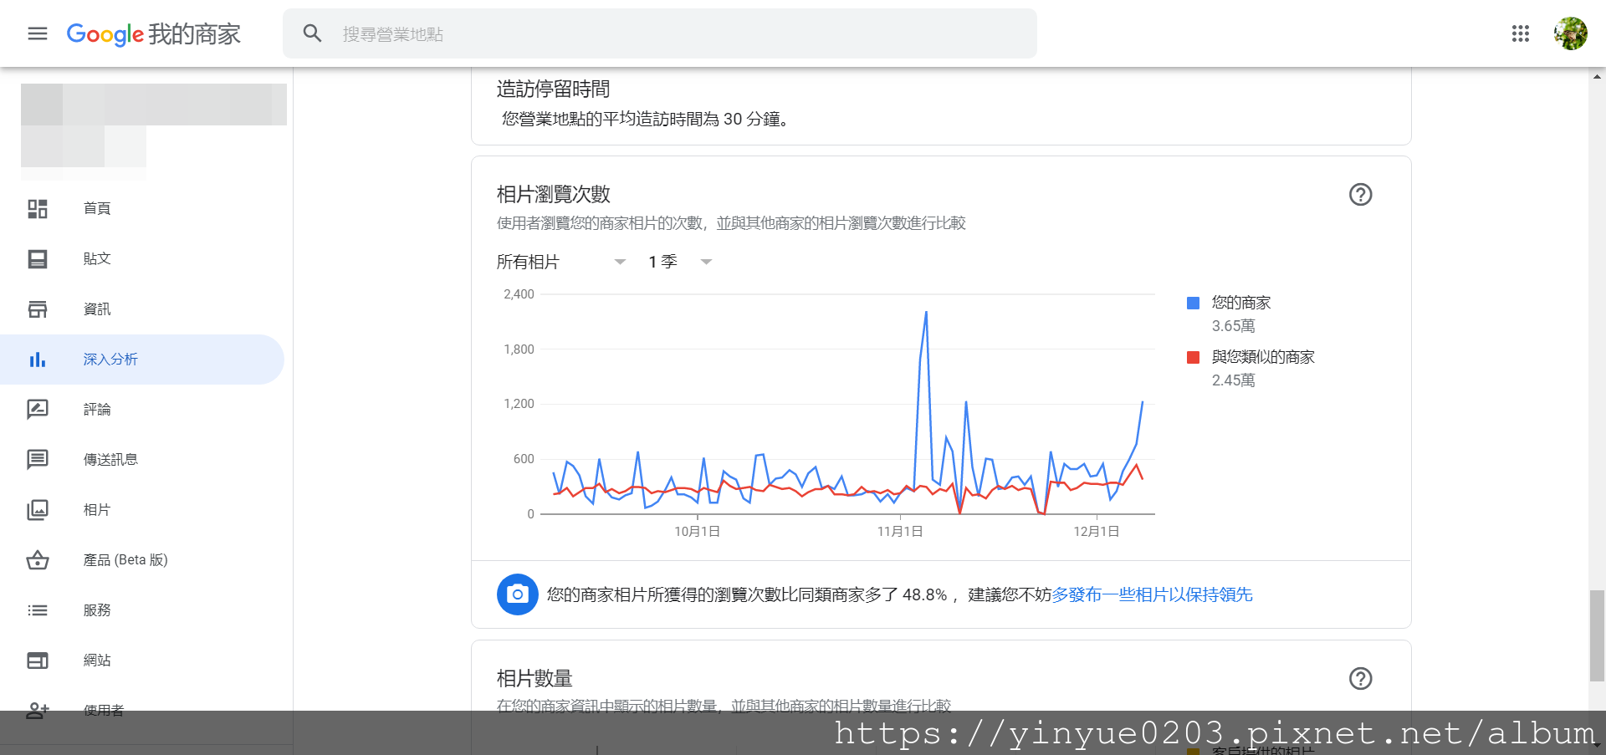Open the Google apps grid
The width and height of the screenshot is (1606, 755).
1521,33
